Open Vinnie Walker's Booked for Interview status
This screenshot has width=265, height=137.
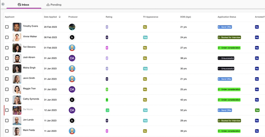pos(229,37)
